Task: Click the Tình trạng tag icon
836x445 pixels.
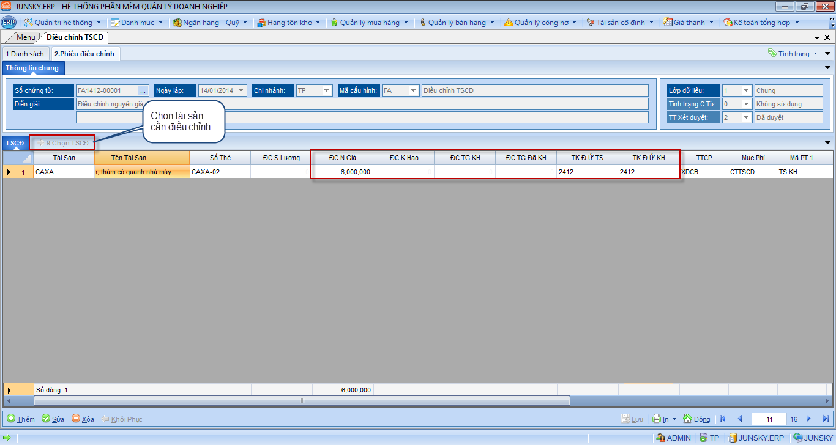Action: (x=772, y=53)
